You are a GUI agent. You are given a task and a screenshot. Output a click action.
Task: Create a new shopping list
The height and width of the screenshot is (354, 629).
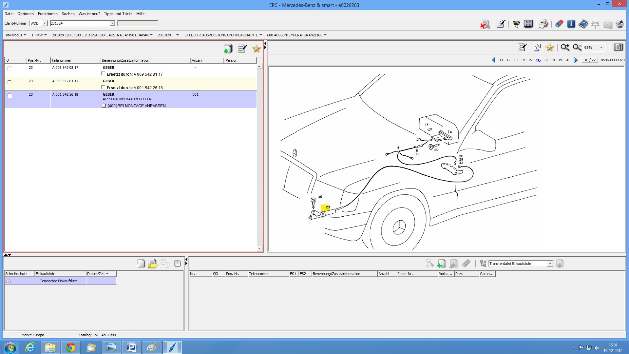[x=141, y=263]
